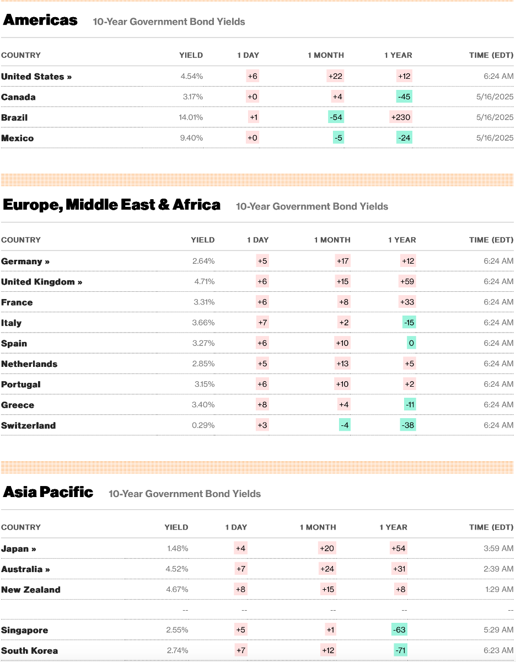Click Switzerland's -38 one-year change cell
This screenshot has width=516, height=662.
click(x=408, y=425)
